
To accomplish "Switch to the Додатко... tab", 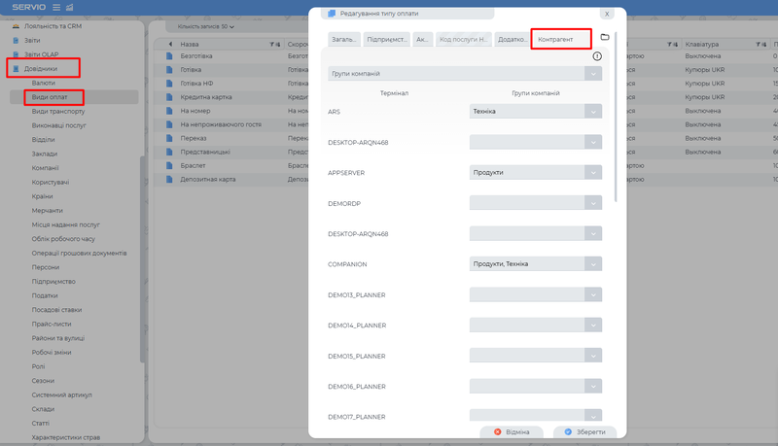I will coord(512,40).
